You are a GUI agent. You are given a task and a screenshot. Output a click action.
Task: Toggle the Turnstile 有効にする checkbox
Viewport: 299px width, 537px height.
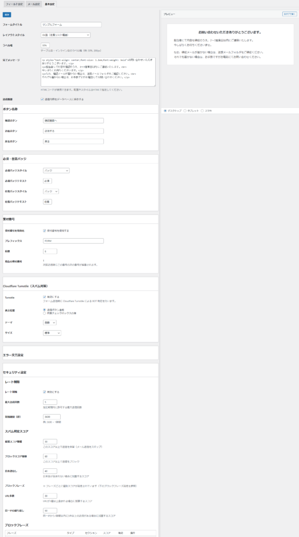44,297
